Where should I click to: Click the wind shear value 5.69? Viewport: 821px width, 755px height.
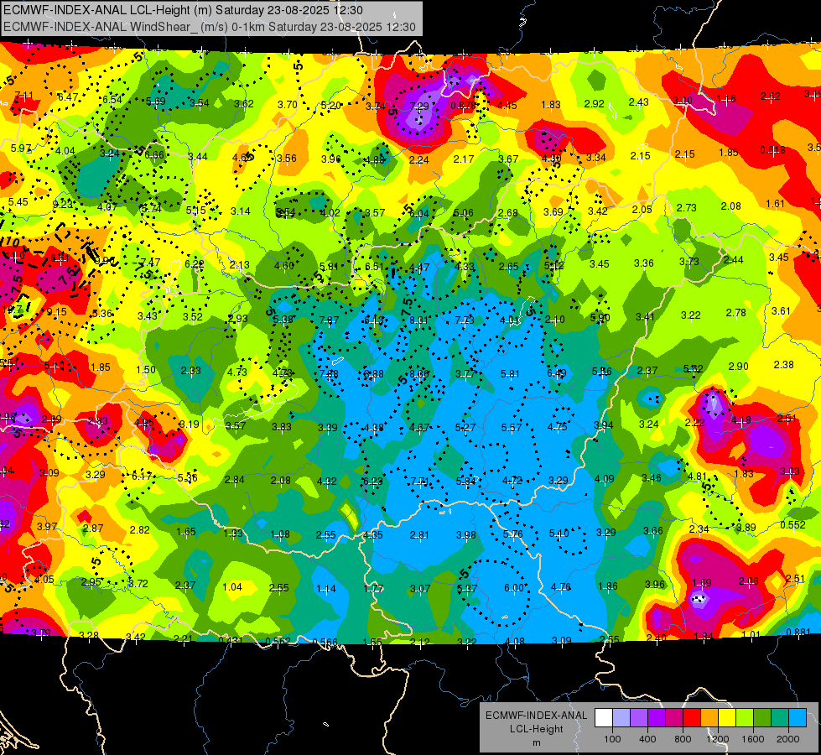[x=155, y=102]
